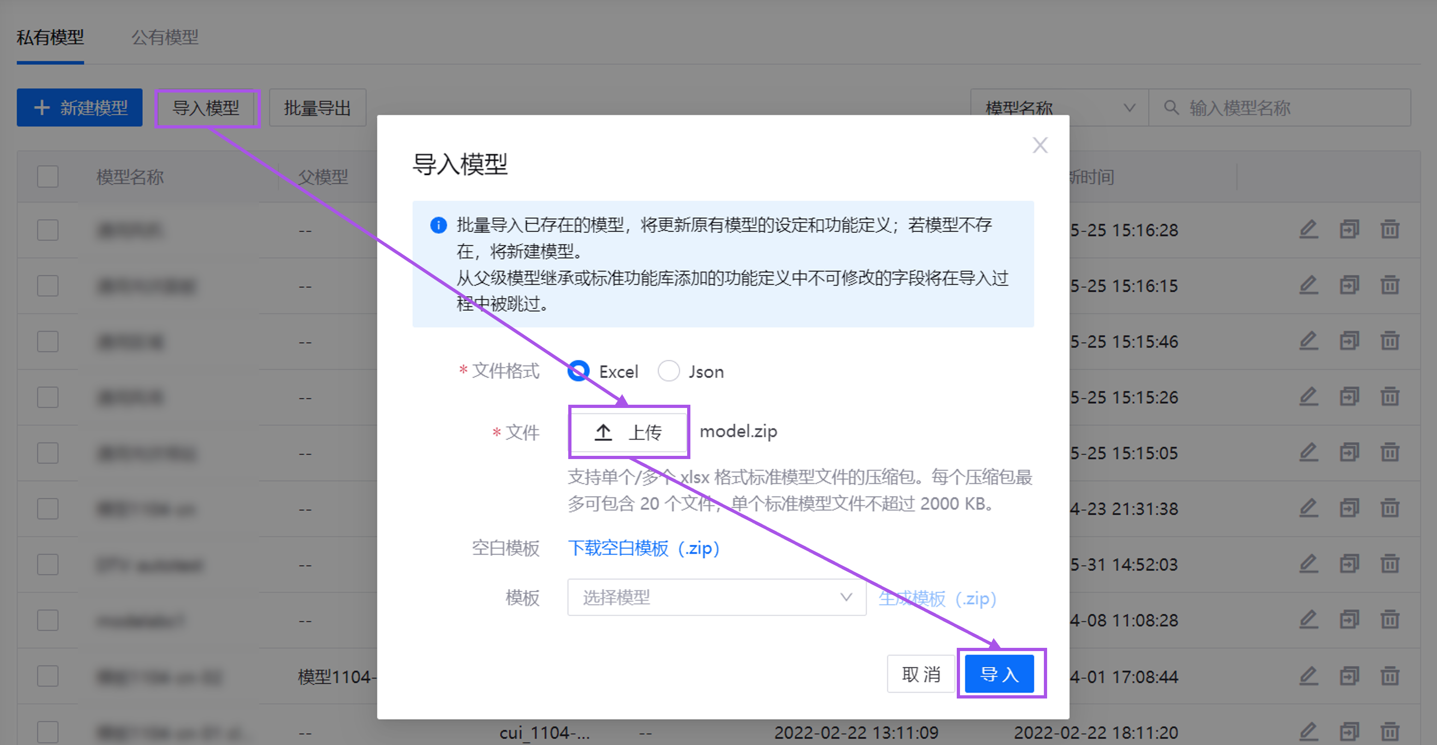Copy the model updated at 15:16:28

click(x=1349, y=230)
